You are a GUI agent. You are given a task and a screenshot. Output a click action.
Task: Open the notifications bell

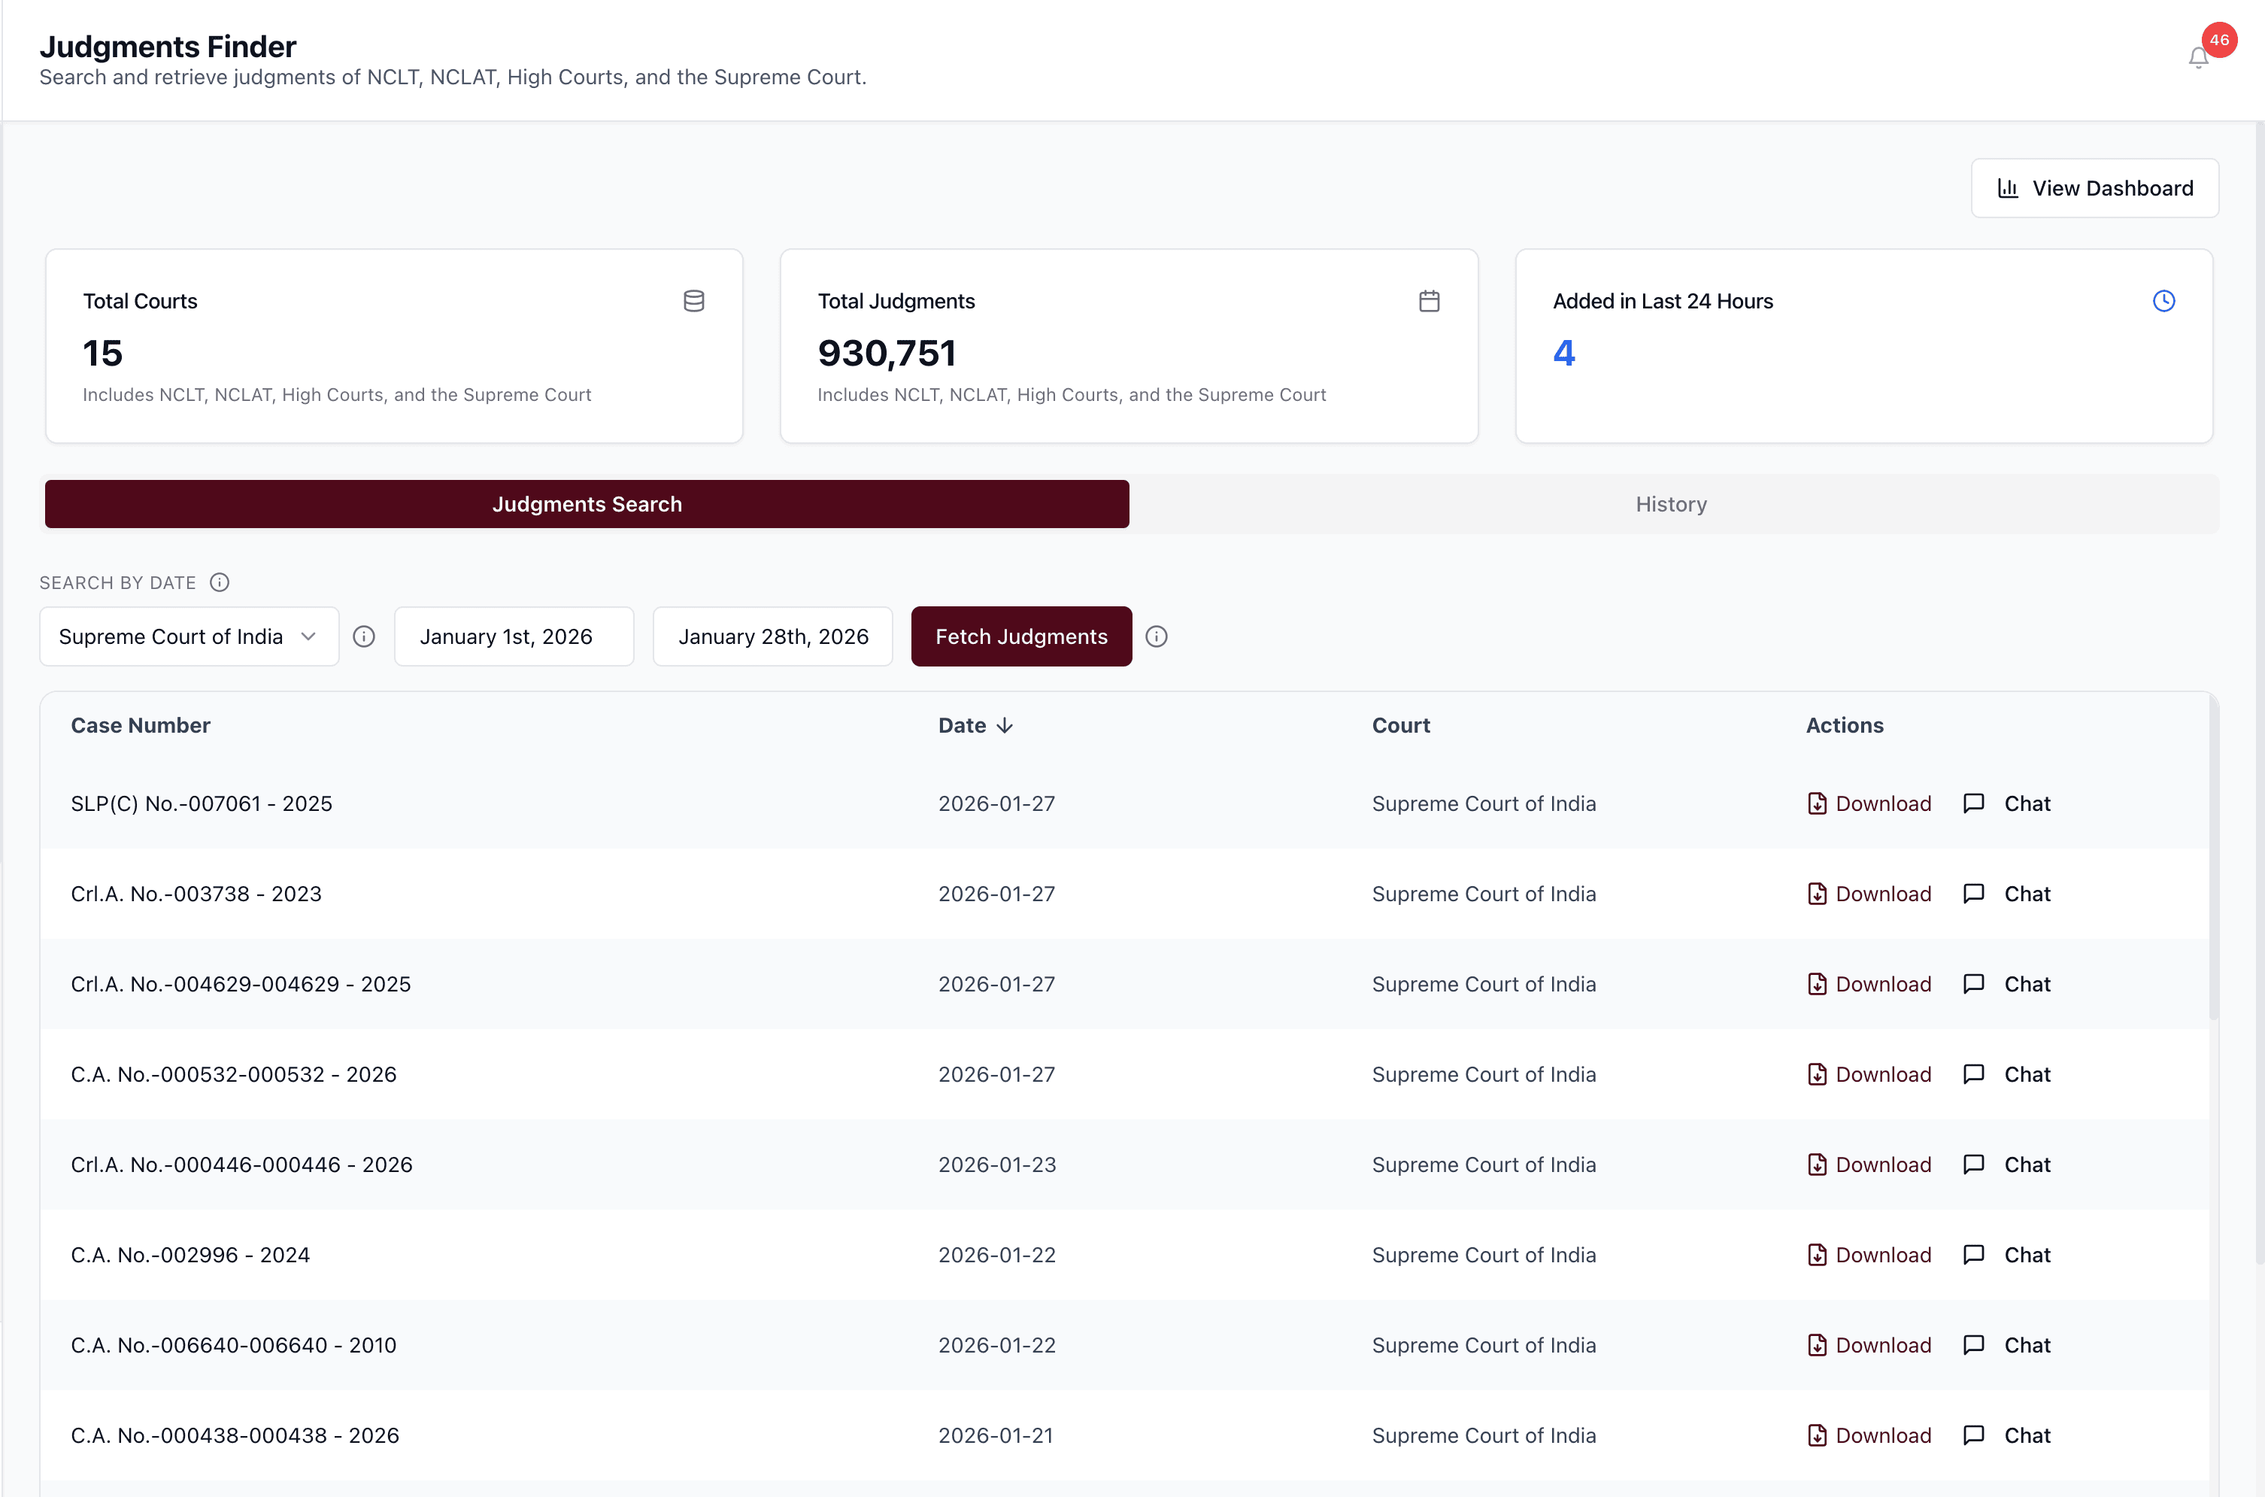tap(2198, 58)
